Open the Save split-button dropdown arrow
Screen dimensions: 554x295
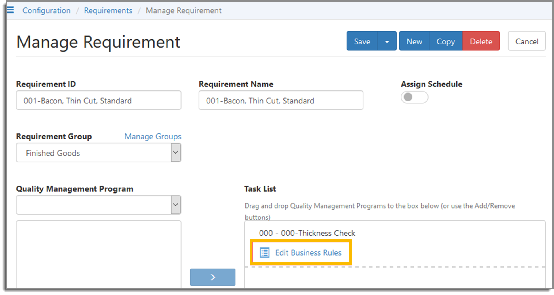[387, 41]
